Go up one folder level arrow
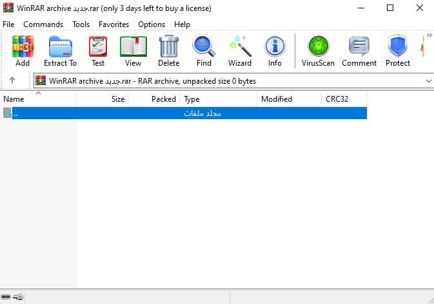This screenshot has height=304, width=434. (x=12, y=80)
